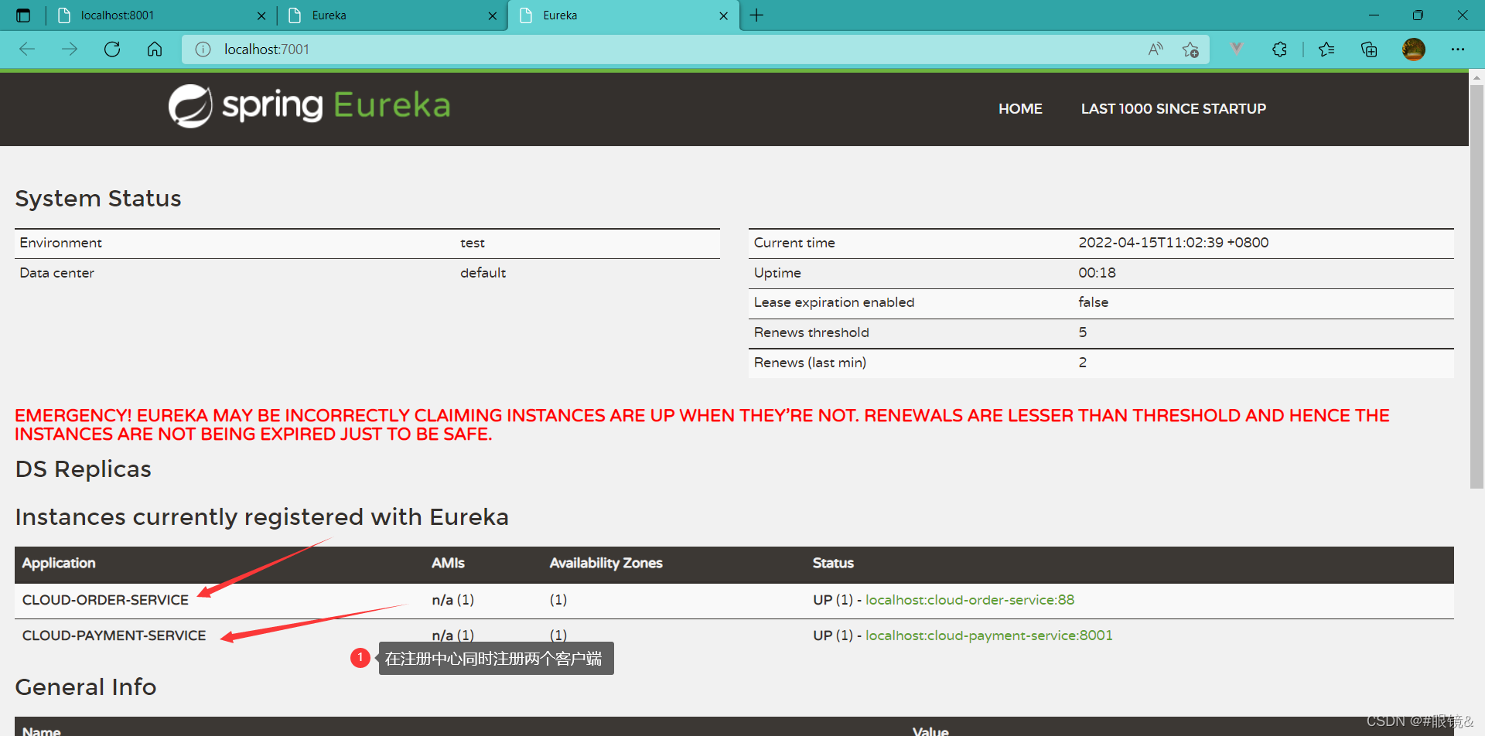Open the Favorites list
Image resolution: width=1485 pixels, height=736 pixels.
[x=1326, y=49]
